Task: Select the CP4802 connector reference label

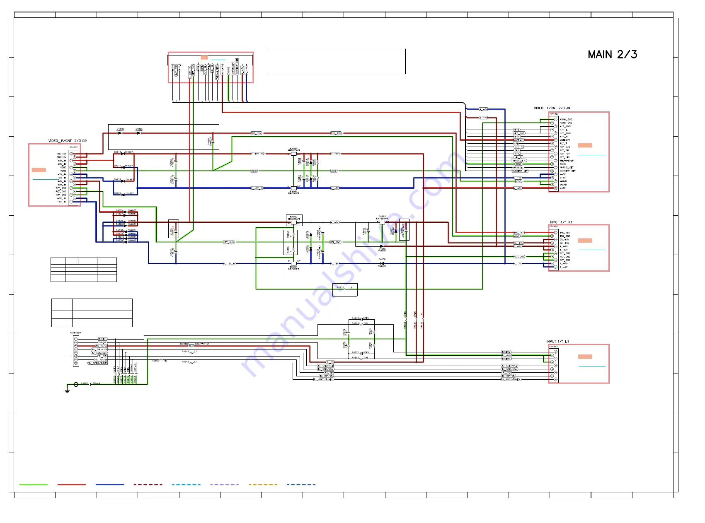Action: coord(73,147)
